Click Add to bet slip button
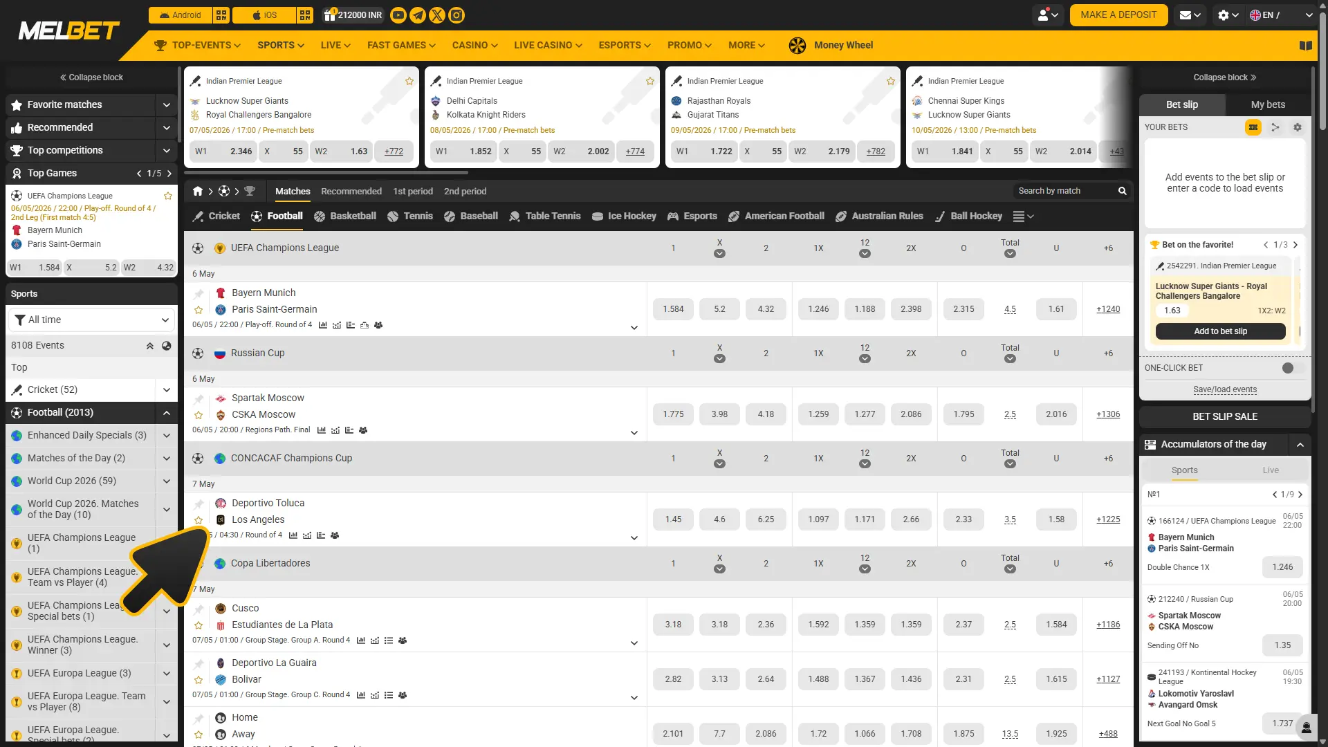This screenshot has width=1328, height=747. coord(1220,332)
